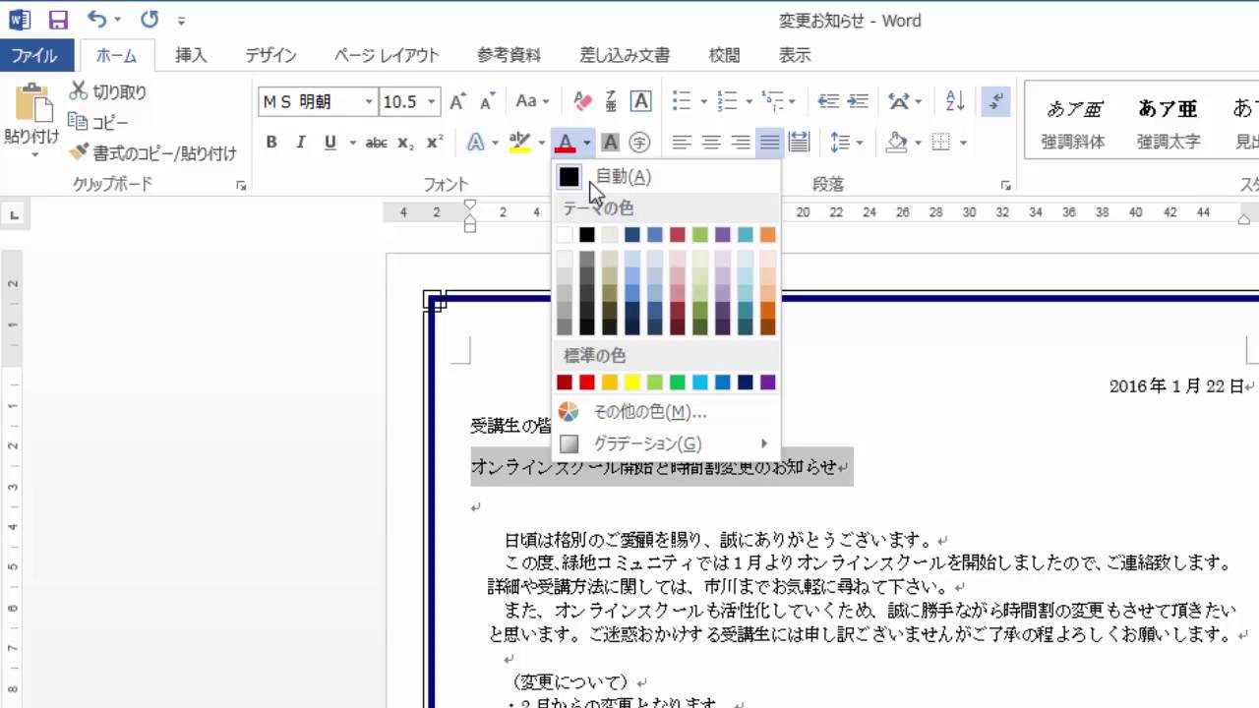Select 自動(A) automatic font color
Image resolution: width=1259 pixels, height=708 pixels.
pyautogui.click(x=666, y=177)
